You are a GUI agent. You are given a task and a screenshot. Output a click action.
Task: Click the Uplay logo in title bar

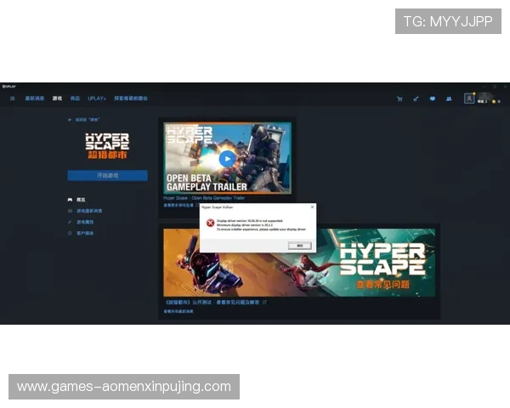coord(5,86)
